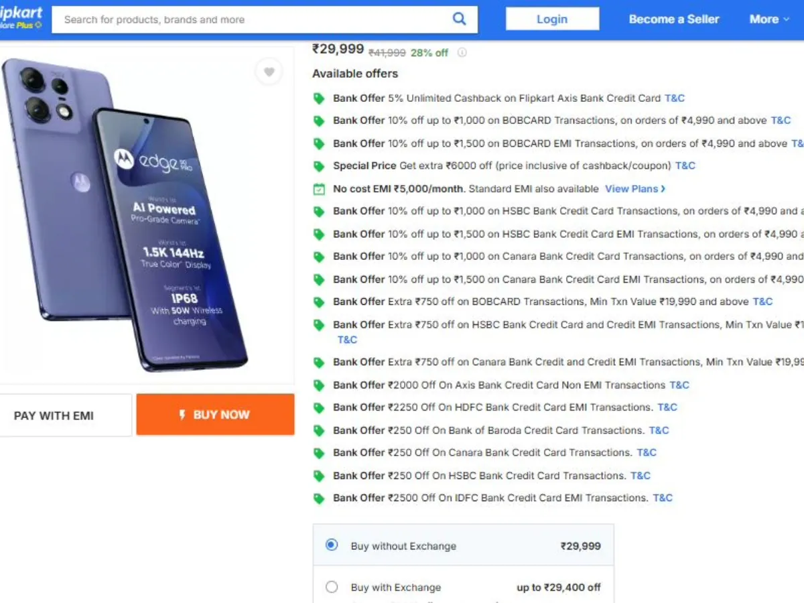Open T&C for HDFC Bank EMI offer
804x603 pixels.
tap(667, 407)
